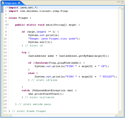Click the overview ruler marker at top right
This screenshot has height=118, width=125.
click(x=122, y=9)
